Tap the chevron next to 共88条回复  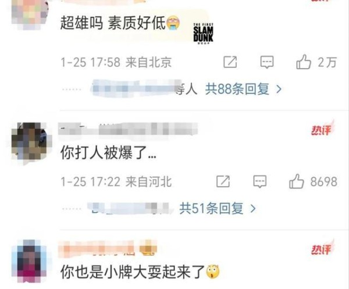point(279,90)
